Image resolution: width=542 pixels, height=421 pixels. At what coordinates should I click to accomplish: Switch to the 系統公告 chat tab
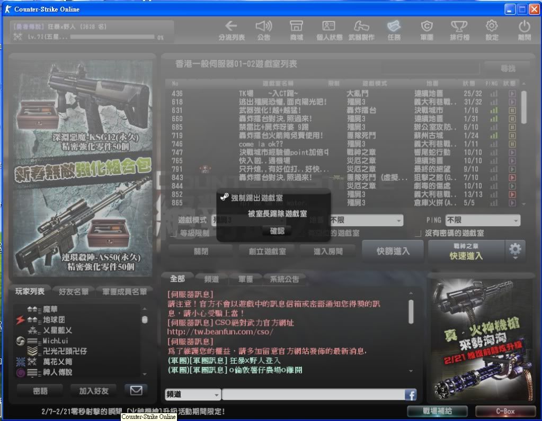coord(285,279)
